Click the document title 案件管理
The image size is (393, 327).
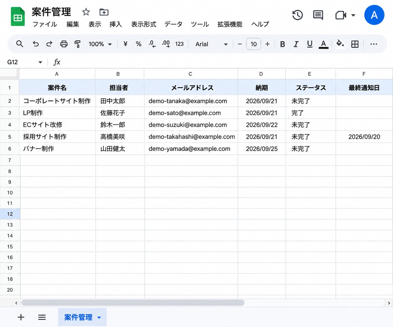(x=51, y=12)
